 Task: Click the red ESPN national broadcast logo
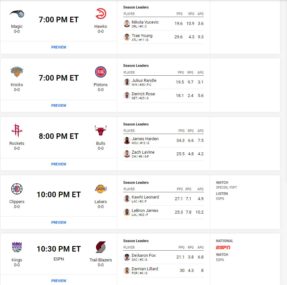click(223, 247)
